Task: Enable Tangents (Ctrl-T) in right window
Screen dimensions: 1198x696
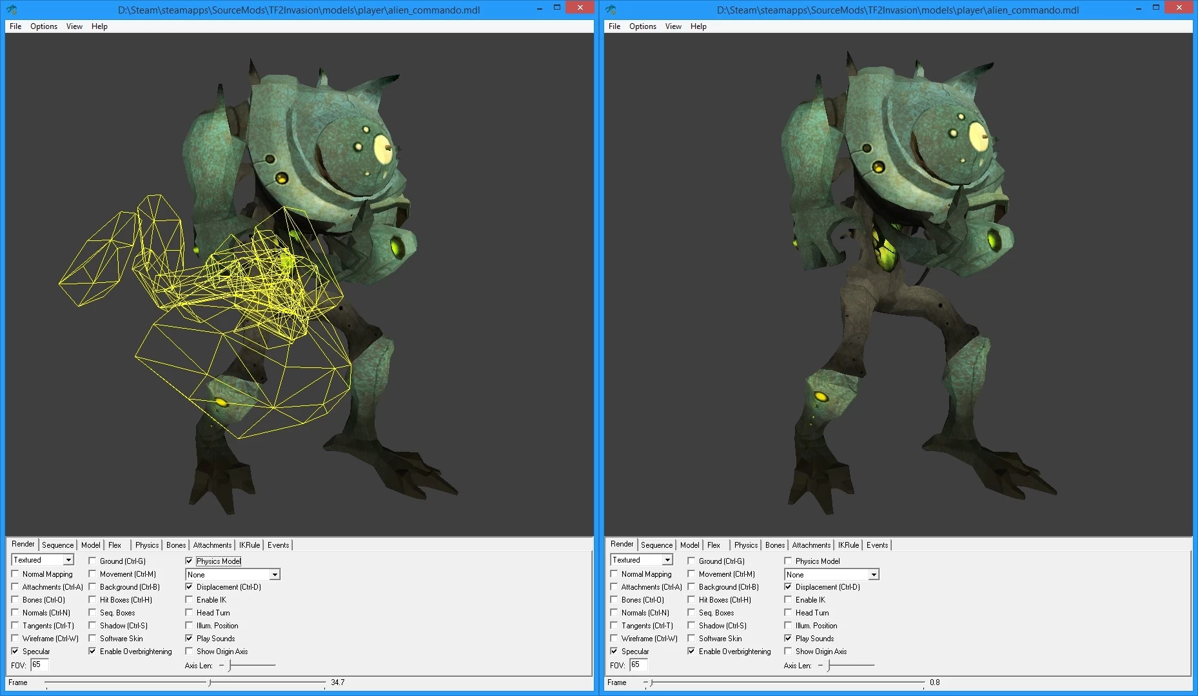Action: (614, 626)
